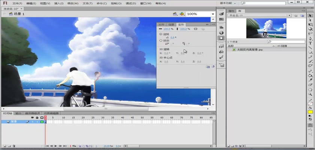Select the 3D Rotation tool

pyautogui.click(x=310, y=29)
